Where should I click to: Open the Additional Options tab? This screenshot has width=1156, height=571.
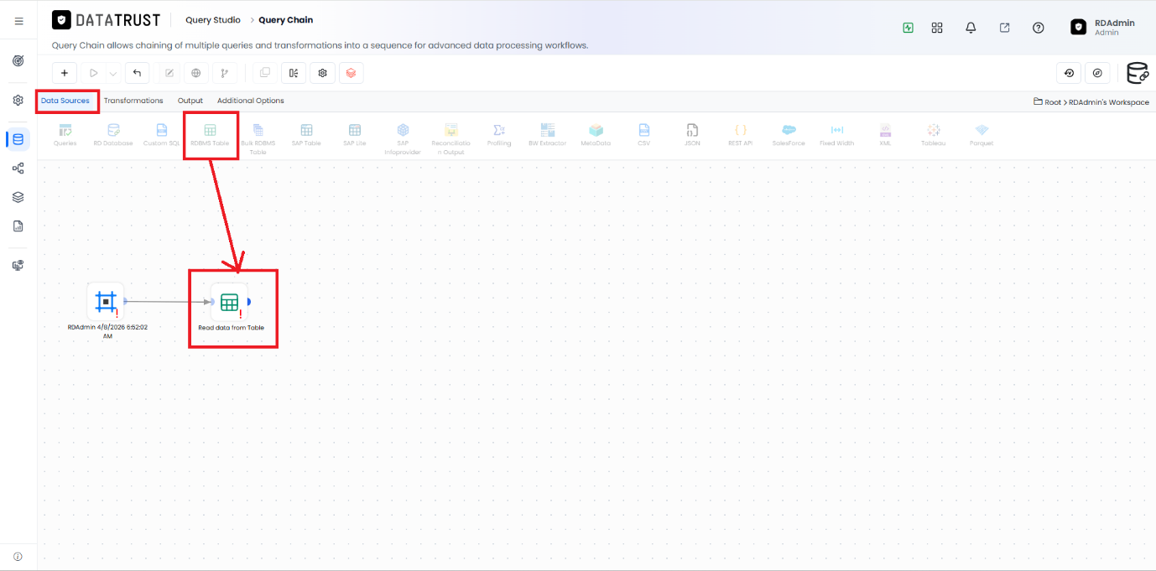(x=251, y=101)
